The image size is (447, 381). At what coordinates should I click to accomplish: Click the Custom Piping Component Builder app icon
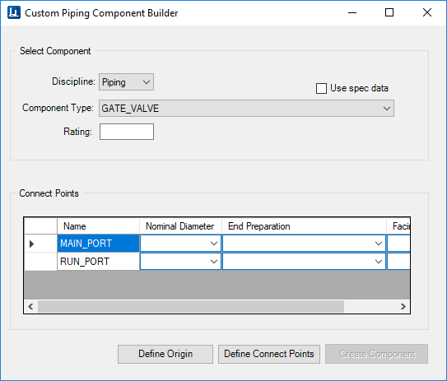pos(14,12)
